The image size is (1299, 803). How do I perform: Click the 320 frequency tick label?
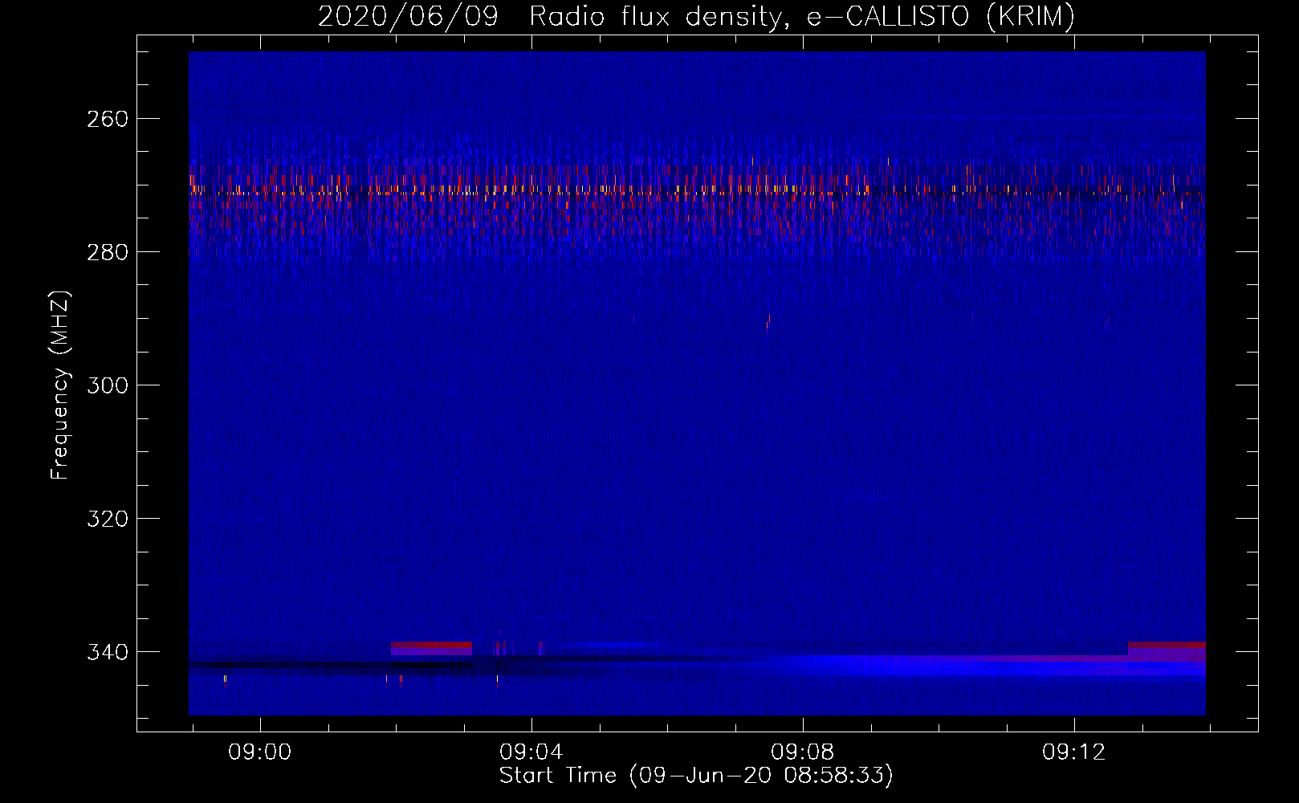coord(107,519)
